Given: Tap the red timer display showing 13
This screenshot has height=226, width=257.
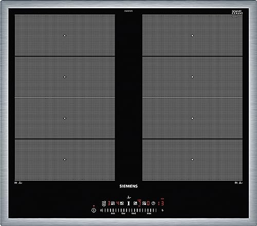Looking at the screenshot, I should [x=161, y=203].
